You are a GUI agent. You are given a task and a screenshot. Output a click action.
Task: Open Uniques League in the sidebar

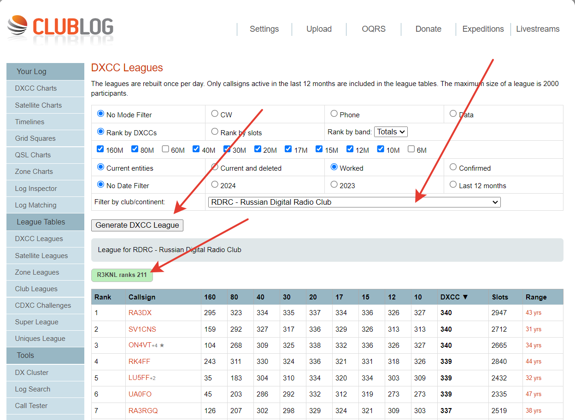coord(45,339)
